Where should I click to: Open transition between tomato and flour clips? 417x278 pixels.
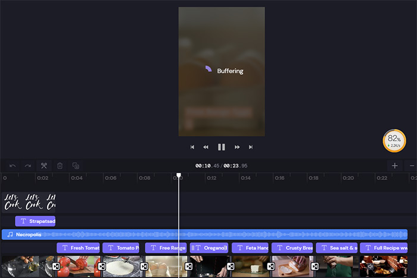[x=102, y=266]
